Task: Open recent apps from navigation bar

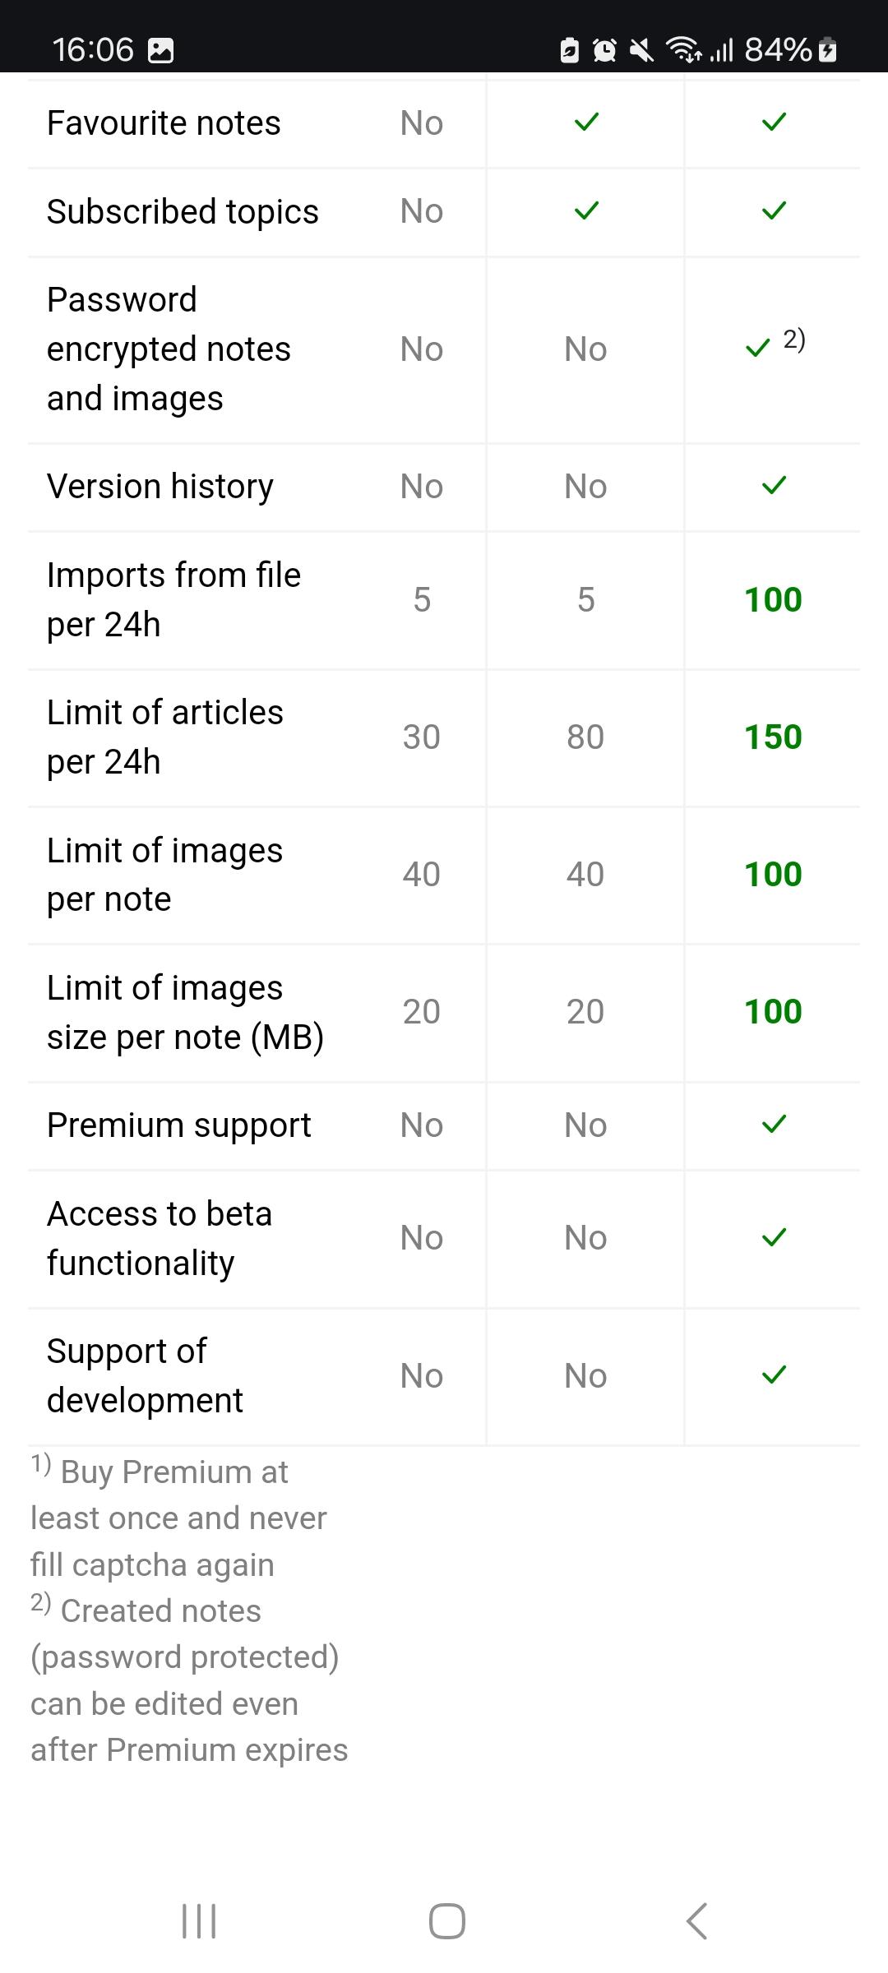Action: coord(198,1921)
